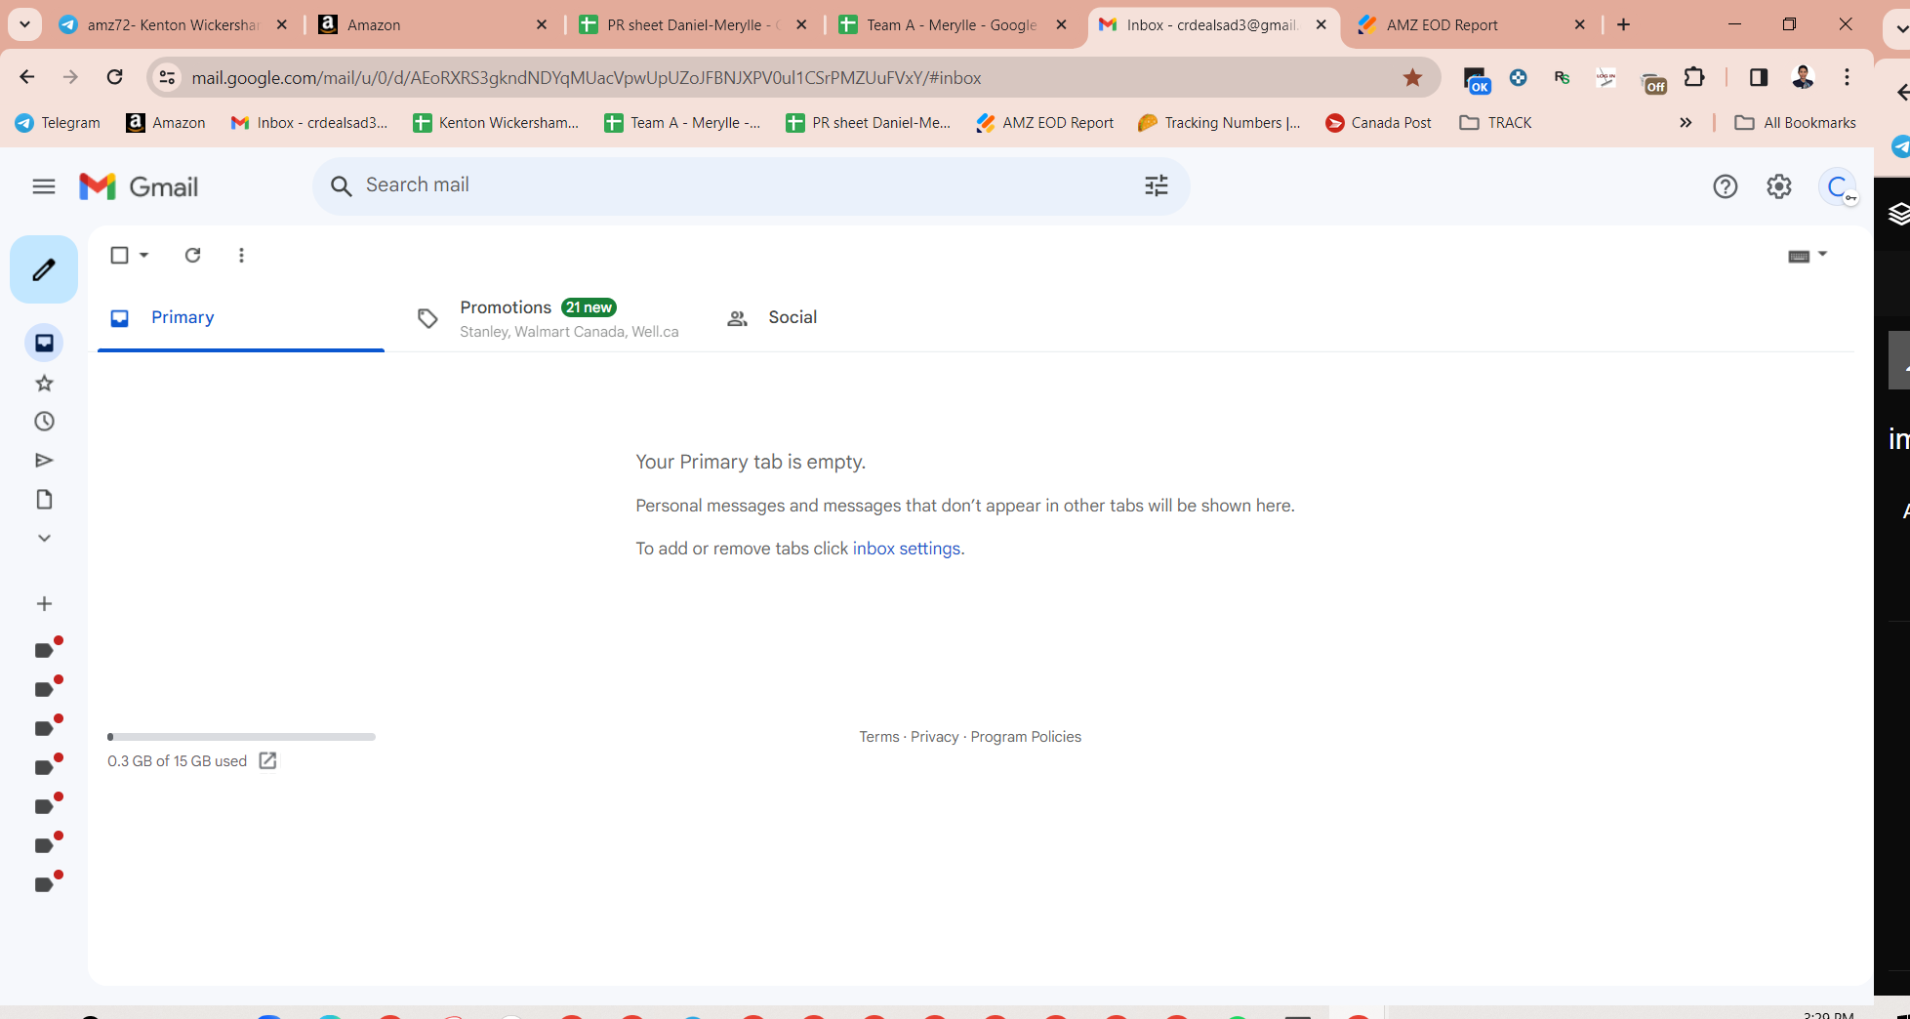This screenshot has height=1019, width=1910.
Task: Open Chrome profile avatar
Action: point(1803,77)
